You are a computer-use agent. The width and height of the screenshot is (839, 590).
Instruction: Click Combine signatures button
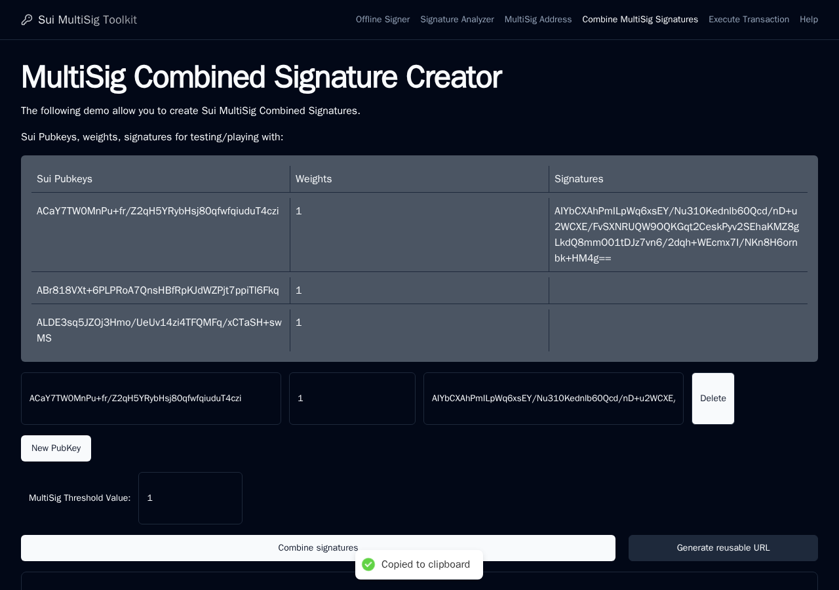point(318,548)
